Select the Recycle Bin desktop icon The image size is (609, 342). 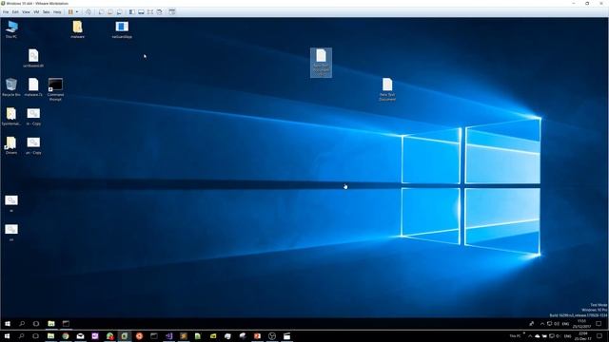point(11,87)
